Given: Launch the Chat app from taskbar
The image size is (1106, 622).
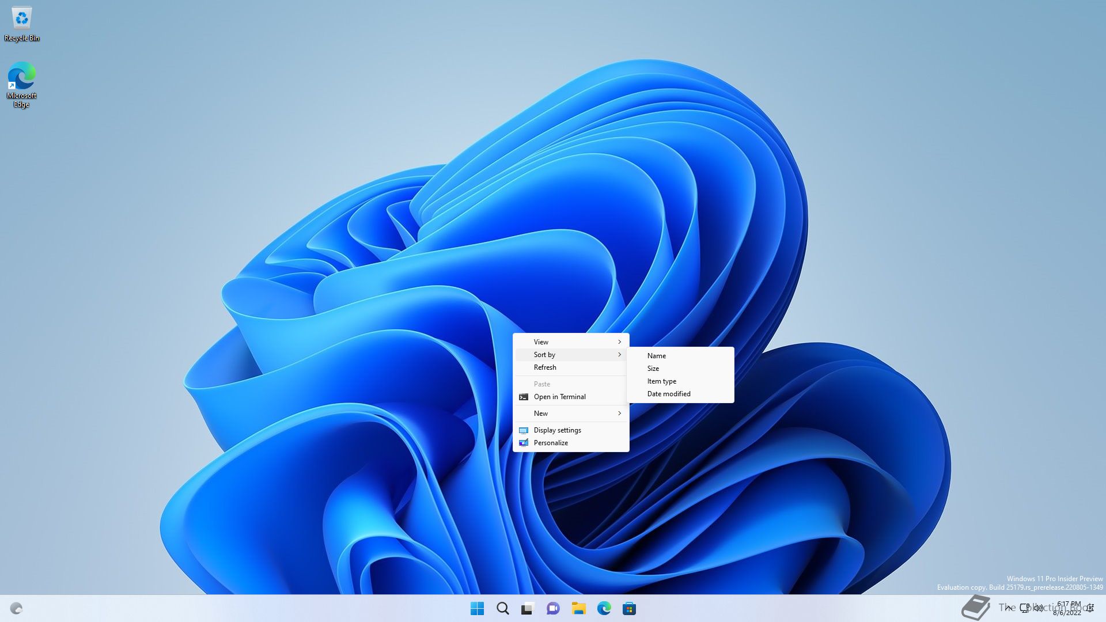Looking at the screenshot, I should pyautogui.click(x=553, y=608).
